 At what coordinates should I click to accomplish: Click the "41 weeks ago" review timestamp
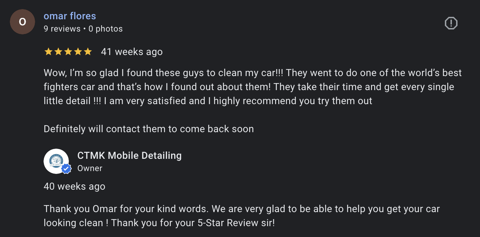pyautogui.click(x=132, y=52)
